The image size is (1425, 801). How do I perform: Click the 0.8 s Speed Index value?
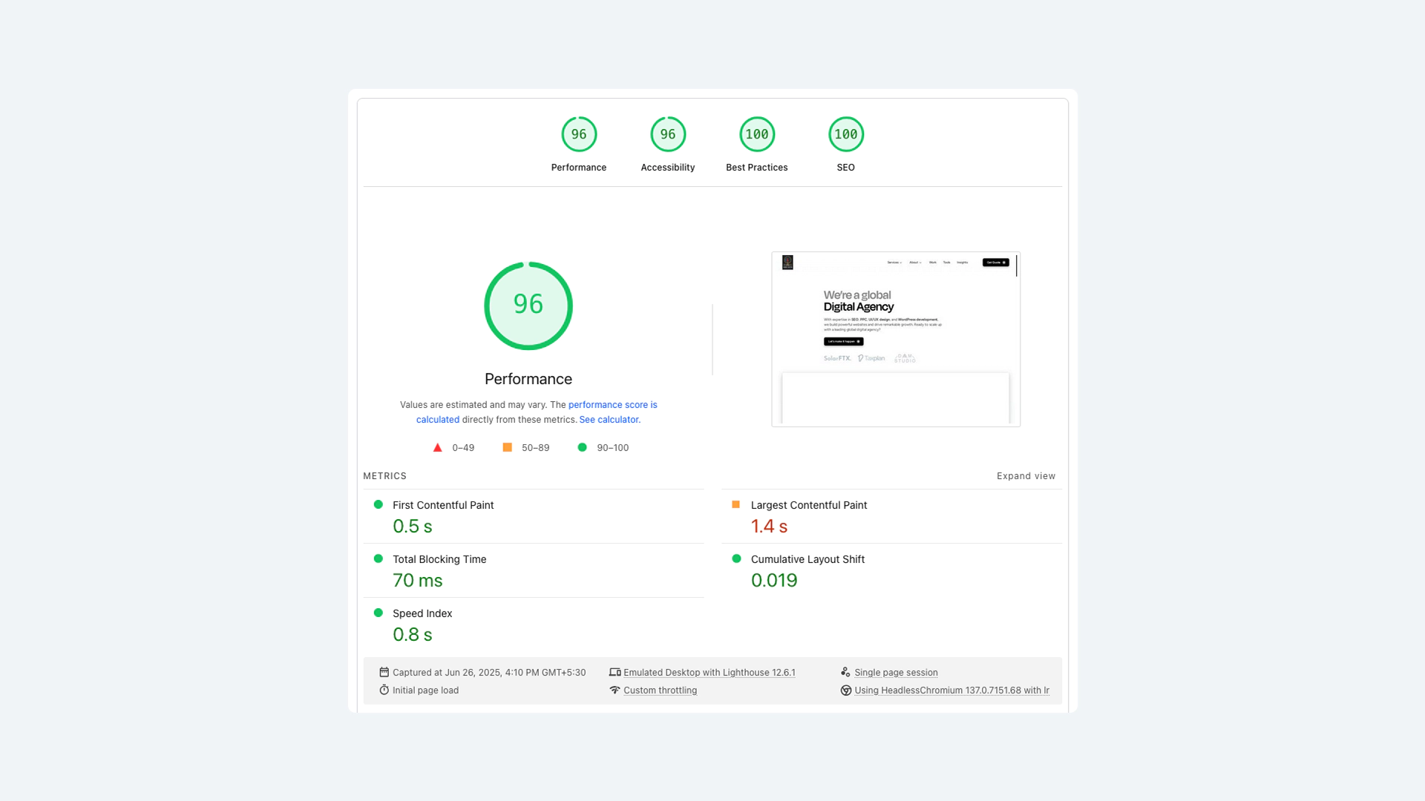click(x=413, y=635)
